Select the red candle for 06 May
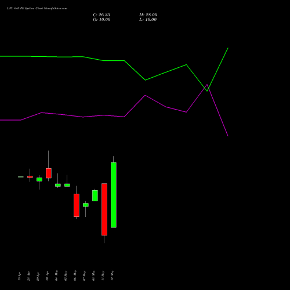The image size is (290, 290). point(77,205)
